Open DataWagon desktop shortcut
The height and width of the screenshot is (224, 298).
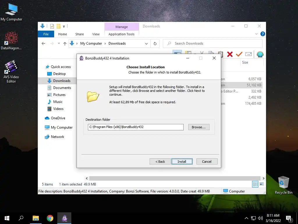(11, 41)
